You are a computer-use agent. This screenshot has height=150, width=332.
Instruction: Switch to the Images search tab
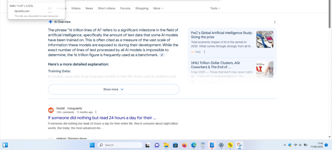click(x=61, y=8)
